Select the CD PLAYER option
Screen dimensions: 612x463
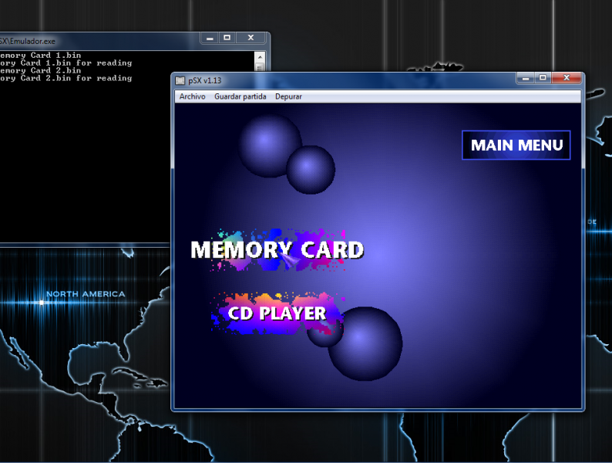click(x=277, y=313)
